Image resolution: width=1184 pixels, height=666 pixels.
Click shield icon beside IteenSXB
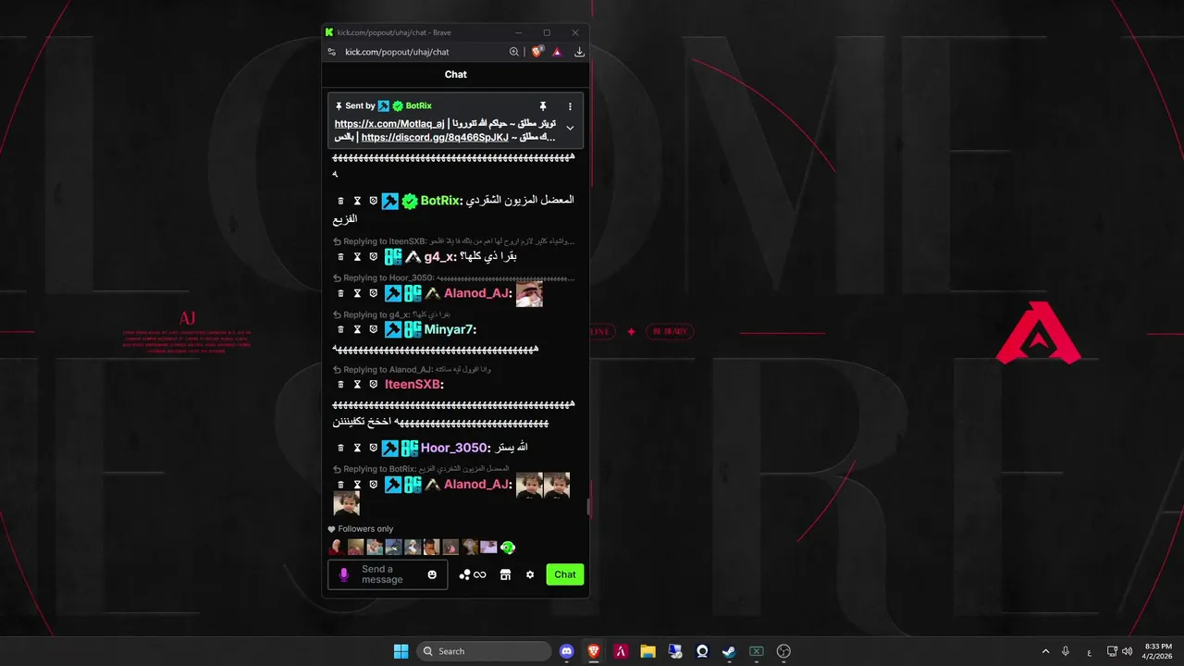point(374,384)
